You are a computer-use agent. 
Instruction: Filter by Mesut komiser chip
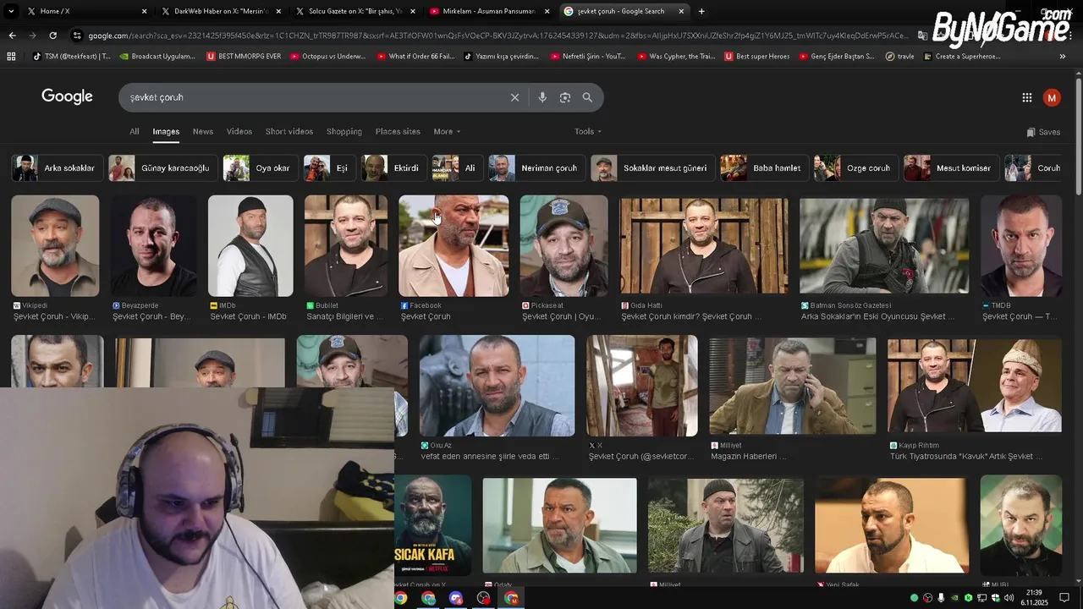point(952,168)
